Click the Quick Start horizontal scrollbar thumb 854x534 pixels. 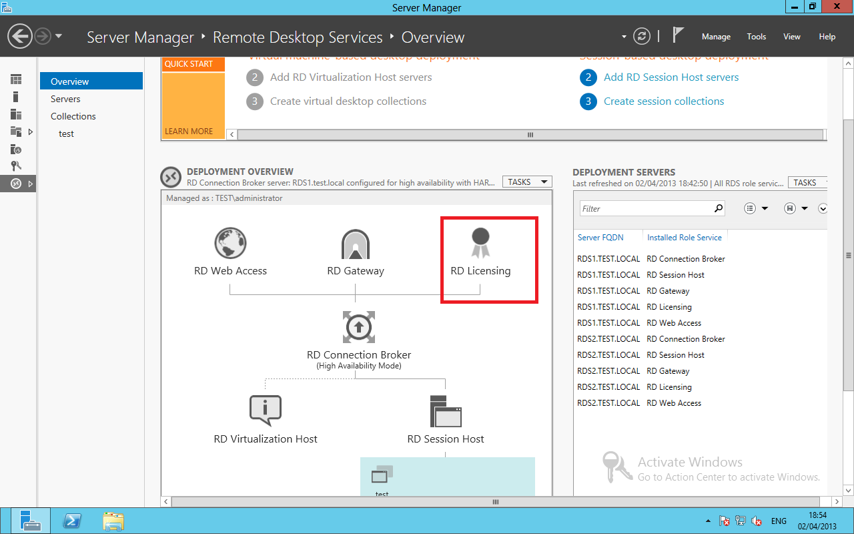tap(530, 134)
